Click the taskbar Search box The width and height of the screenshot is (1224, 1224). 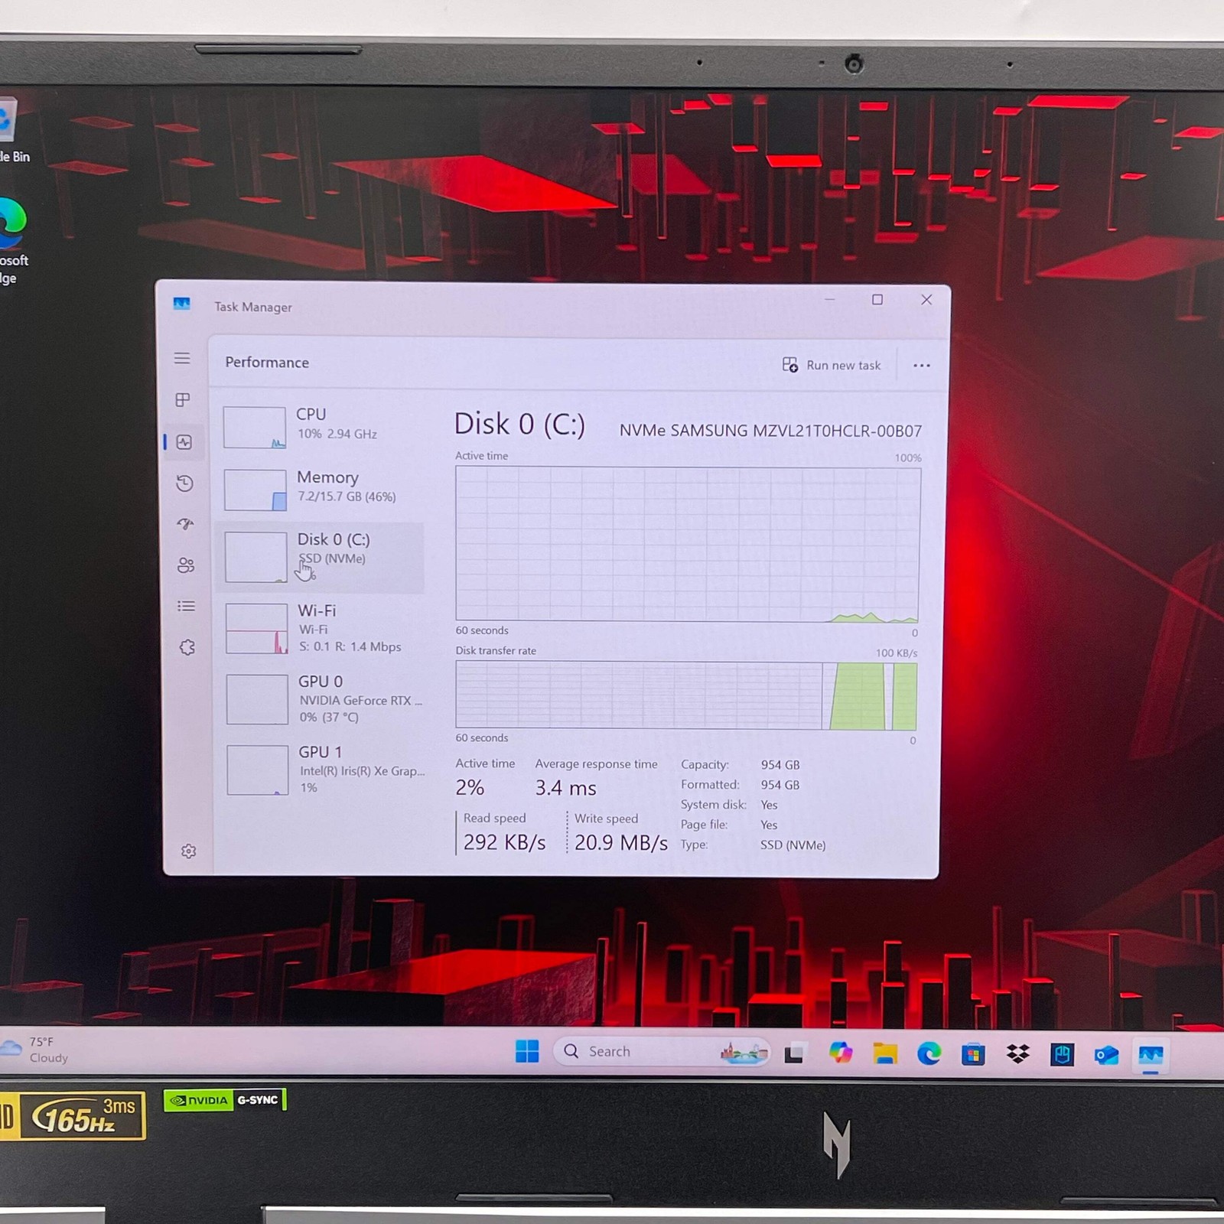click(x=662, y=1053)
